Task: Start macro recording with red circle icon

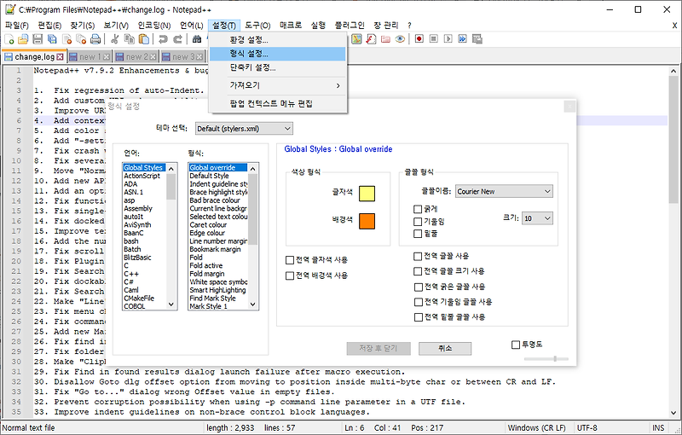Action: tap(419, 39)
